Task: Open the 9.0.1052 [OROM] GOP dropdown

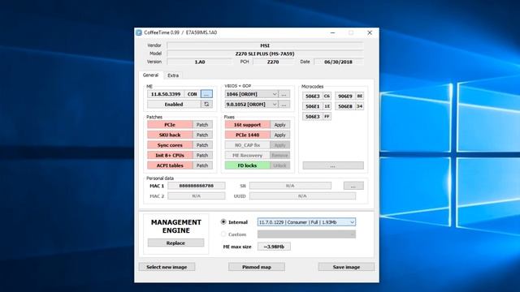Action: coord(251,105)
